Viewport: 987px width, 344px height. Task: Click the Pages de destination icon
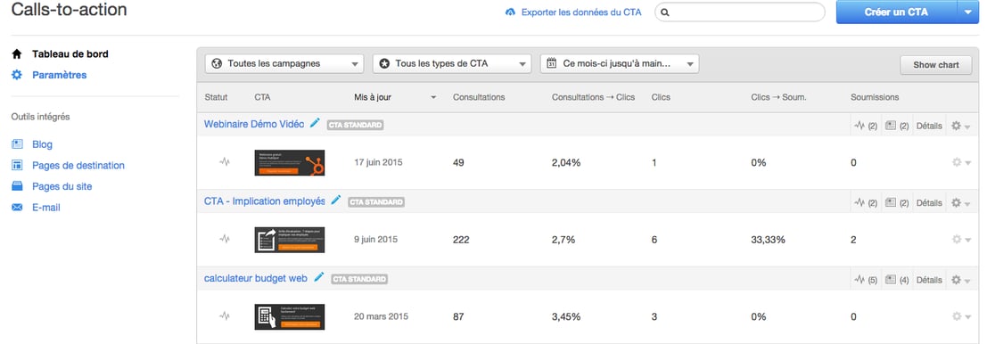point(17,166)
